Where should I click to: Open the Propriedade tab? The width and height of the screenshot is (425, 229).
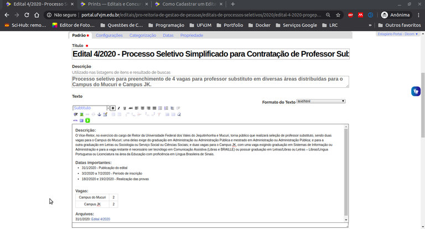click(191, 35)
